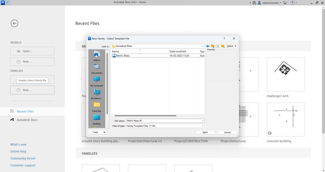Image resolution: width=325 pixels, height=172 pixels.
Task: Click the 16-03-2022 11:20 date cell
Action: 179,56
